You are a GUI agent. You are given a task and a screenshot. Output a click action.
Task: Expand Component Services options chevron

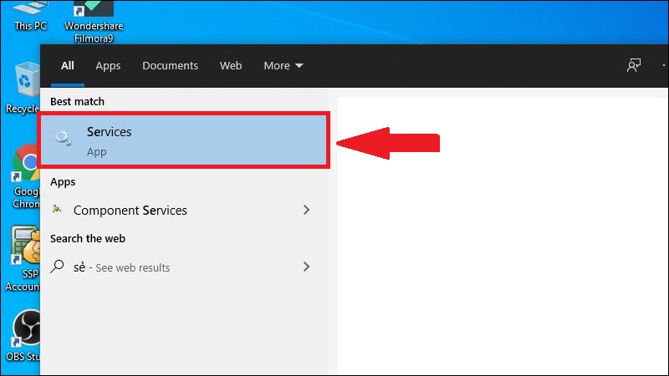click(306, 210)
